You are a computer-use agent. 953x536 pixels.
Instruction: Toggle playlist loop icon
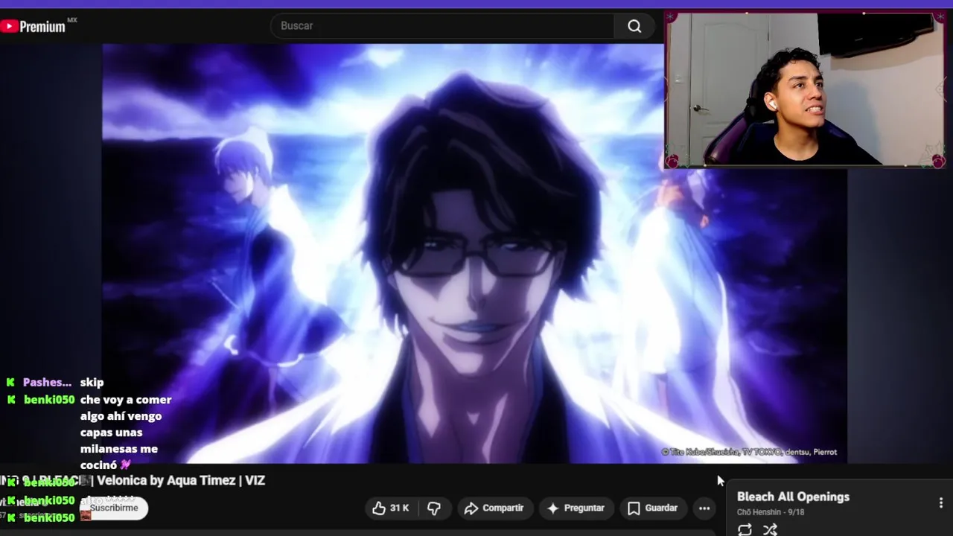(745, 529)
